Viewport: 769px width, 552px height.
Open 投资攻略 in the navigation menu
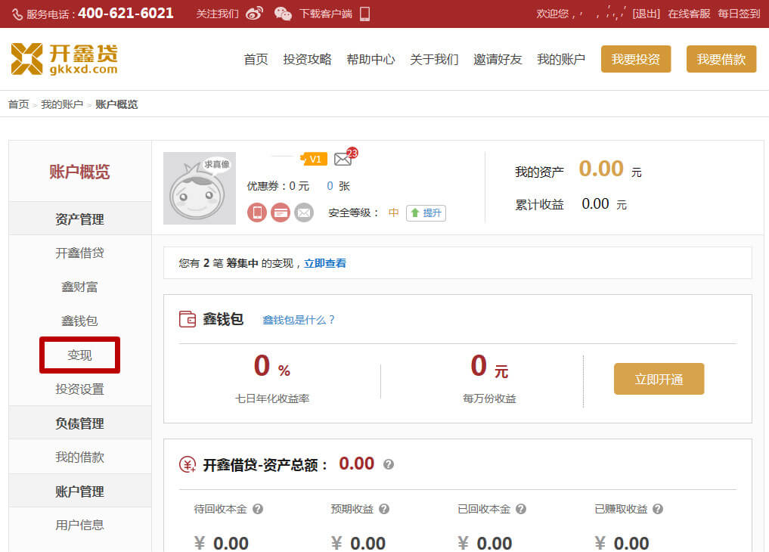[x=307, y=60]
